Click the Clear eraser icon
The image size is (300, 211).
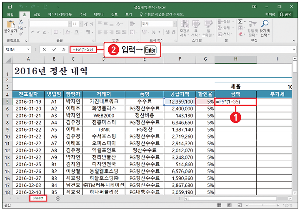tap(241, 34)
